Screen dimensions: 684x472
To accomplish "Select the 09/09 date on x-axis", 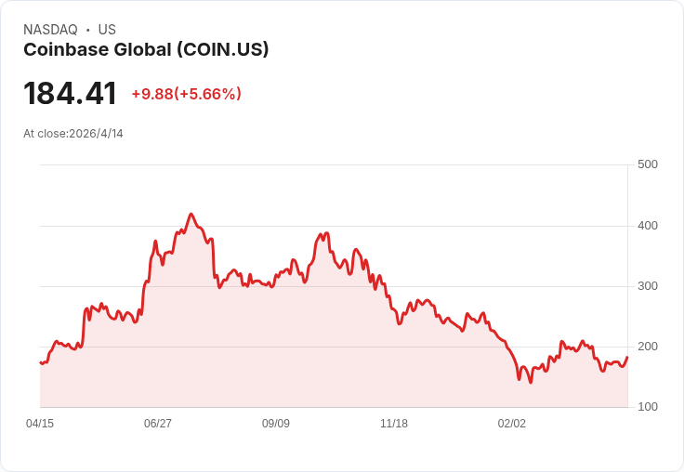I will (x=276, y=424).
